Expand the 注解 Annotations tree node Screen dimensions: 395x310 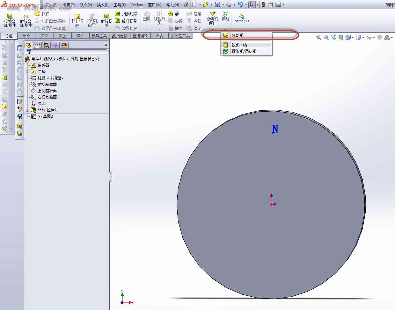tap(28, 72)
